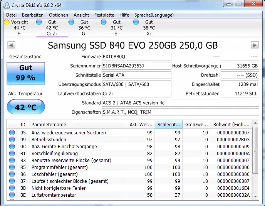Click the Gut 99 % health status box

25,73
